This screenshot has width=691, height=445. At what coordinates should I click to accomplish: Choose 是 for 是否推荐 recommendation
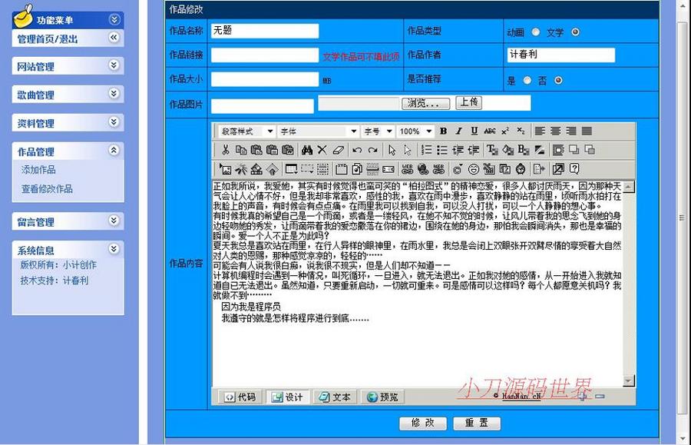click(527, 79)
